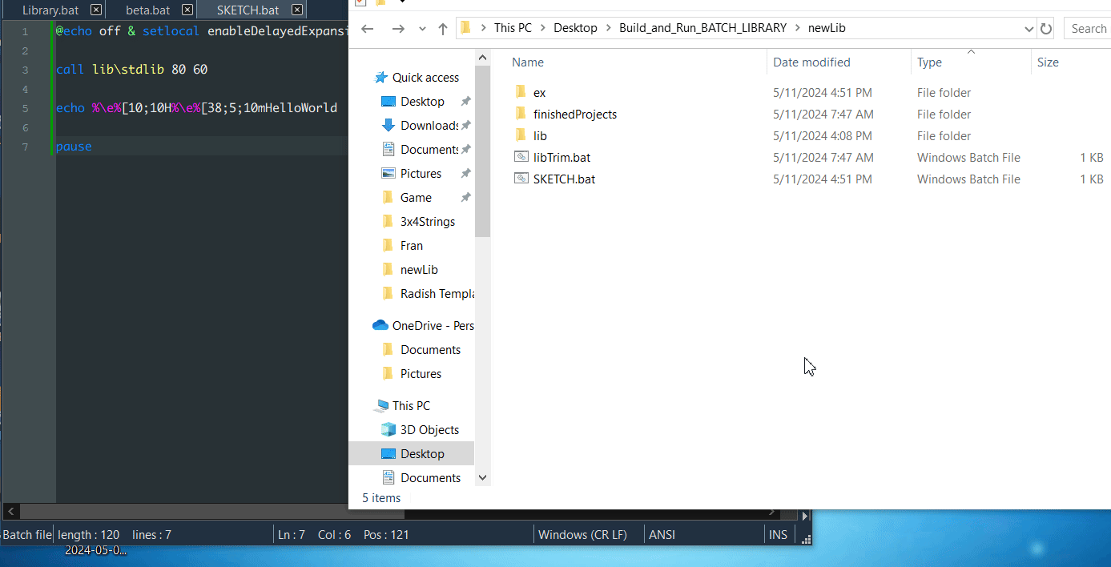Viewport: 1111px width, 567px height.
Task: Select highlighted Desktop under This PC
Action: pos(412,454)
